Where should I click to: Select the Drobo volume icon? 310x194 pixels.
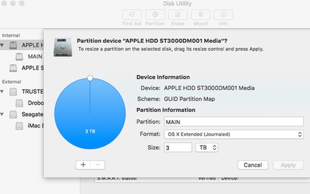point(20,103)
